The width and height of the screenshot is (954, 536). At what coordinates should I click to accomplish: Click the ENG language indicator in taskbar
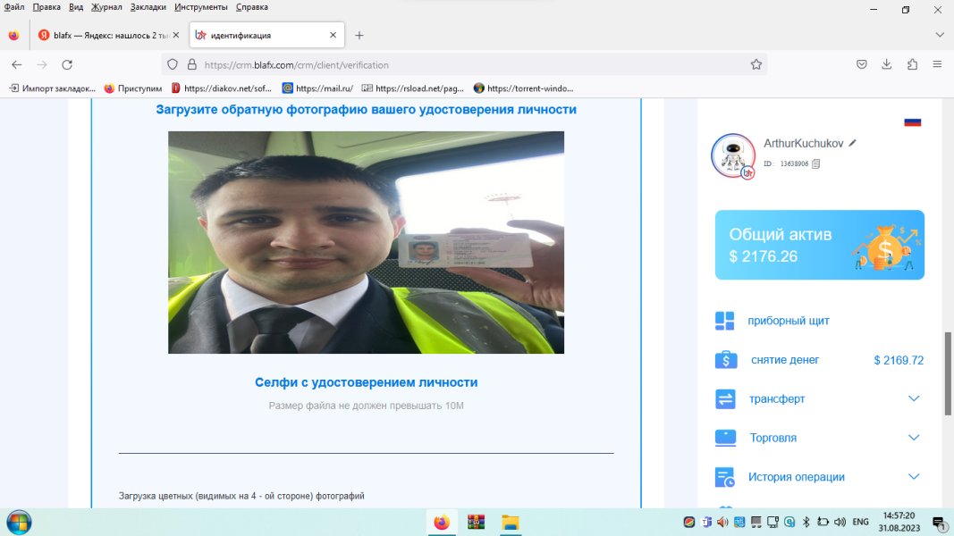[x=860, y=522]
